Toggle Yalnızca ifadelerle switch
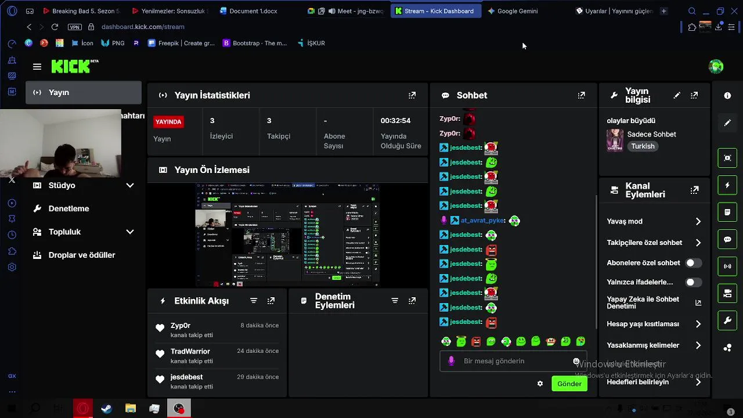Image resolution: width=743 pixels, height=418 pixels. point(693,282)
